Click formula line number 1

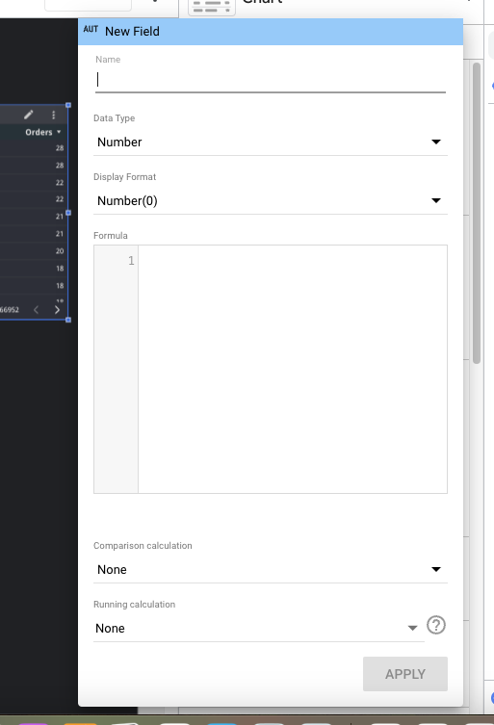coord(131,261)
